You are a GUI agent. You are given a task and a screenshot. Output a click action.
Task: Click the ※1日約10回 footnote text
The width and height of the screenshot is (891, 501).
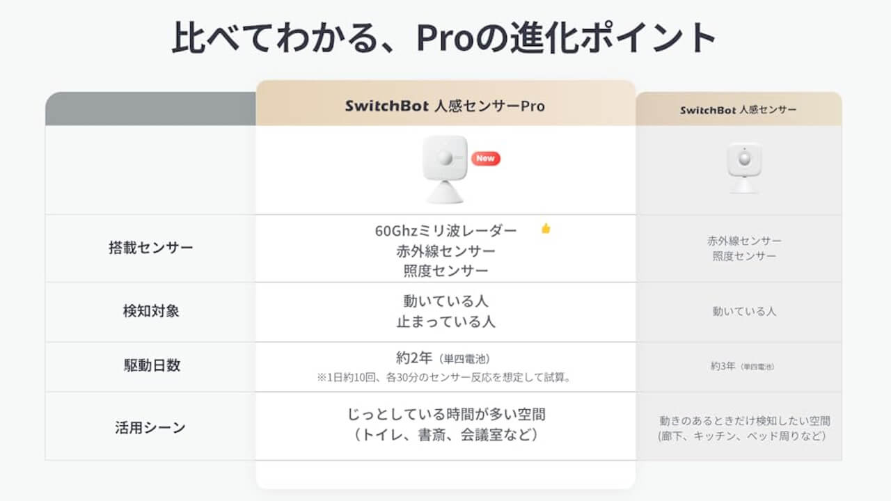pyautogui.click(x=445, y=378)
